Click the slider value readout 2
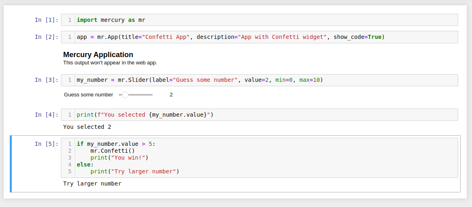 coord(171,95)
